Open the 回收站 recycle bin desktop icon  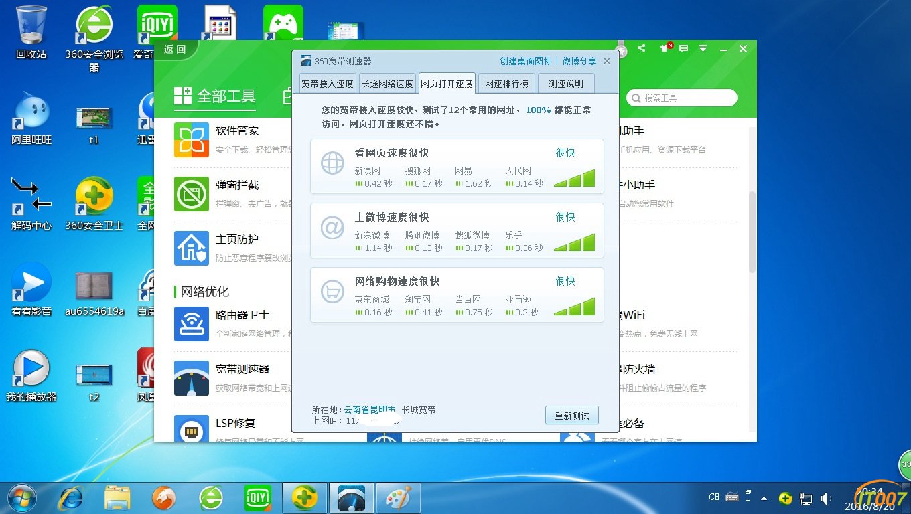pyautogui.click(x=31, y=32)
